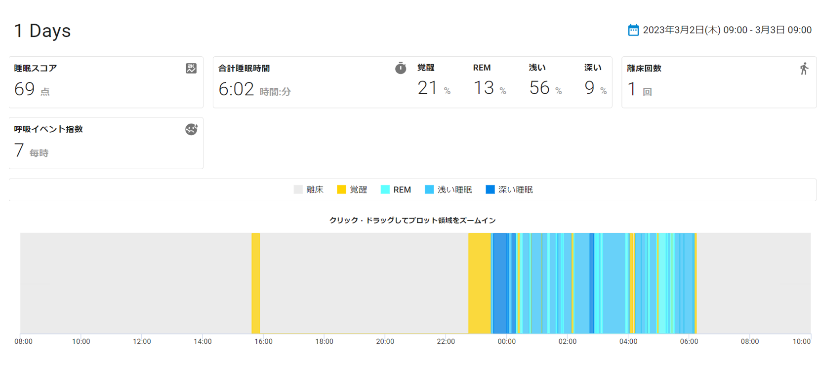The width and height of the screenshot is (819, 365).
Task: Click the 02:00 label on the time axis
Action: point(567,341)
